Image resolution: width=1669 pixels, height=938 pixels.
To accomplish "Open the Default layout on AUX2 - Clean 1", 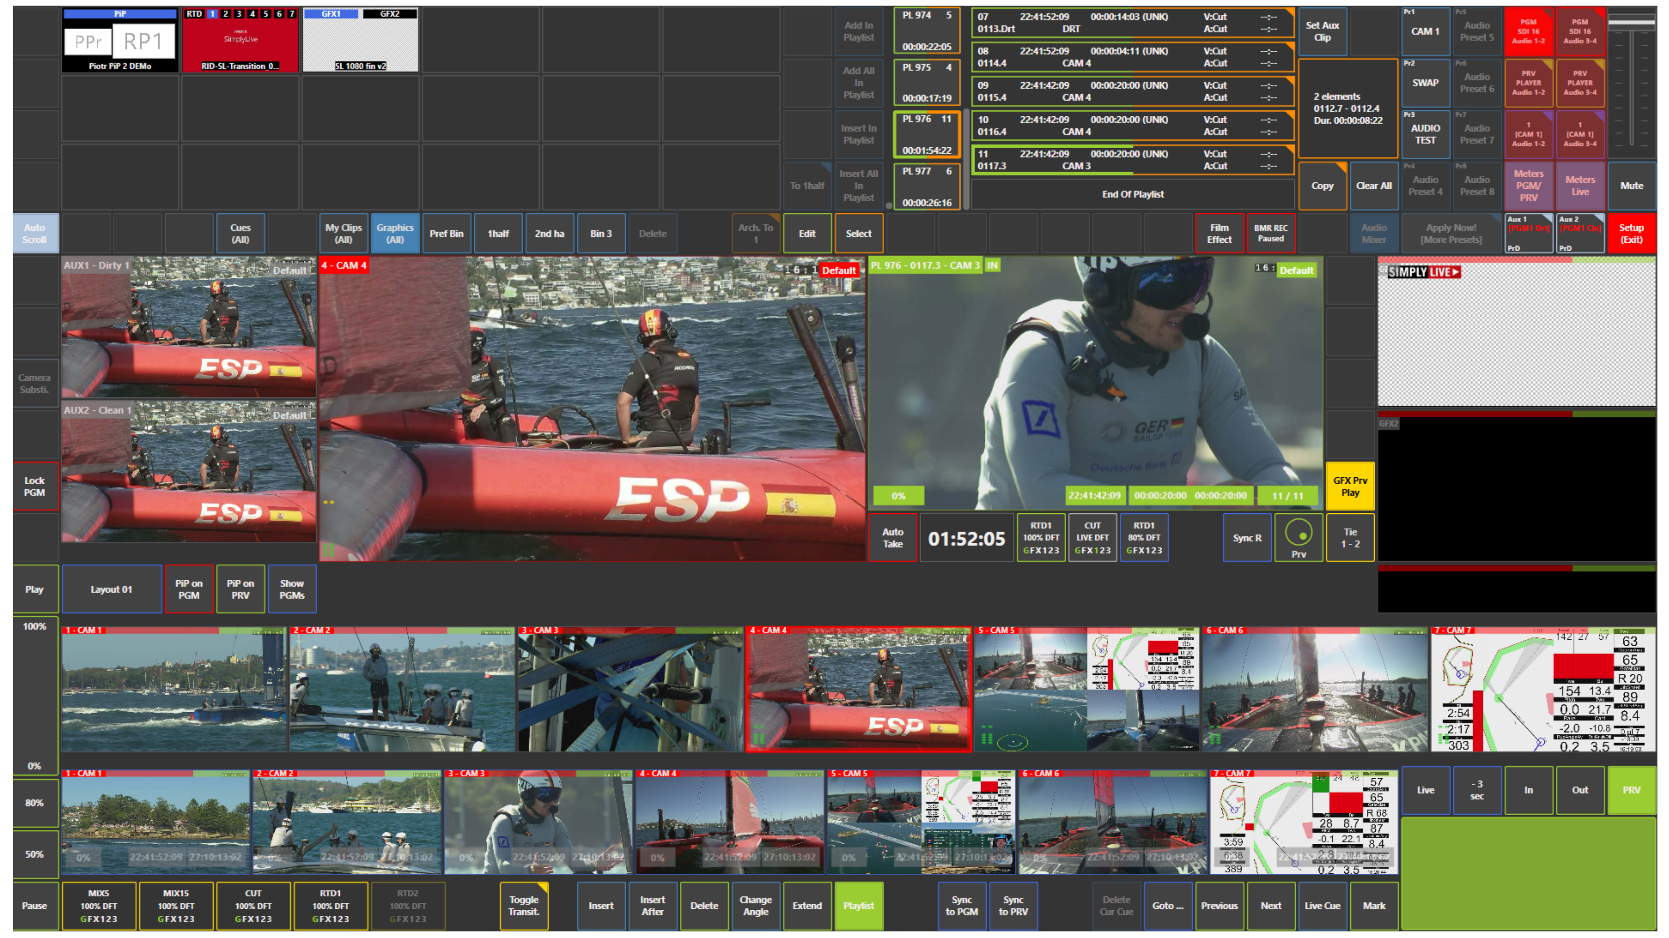I will pos(289,416).
